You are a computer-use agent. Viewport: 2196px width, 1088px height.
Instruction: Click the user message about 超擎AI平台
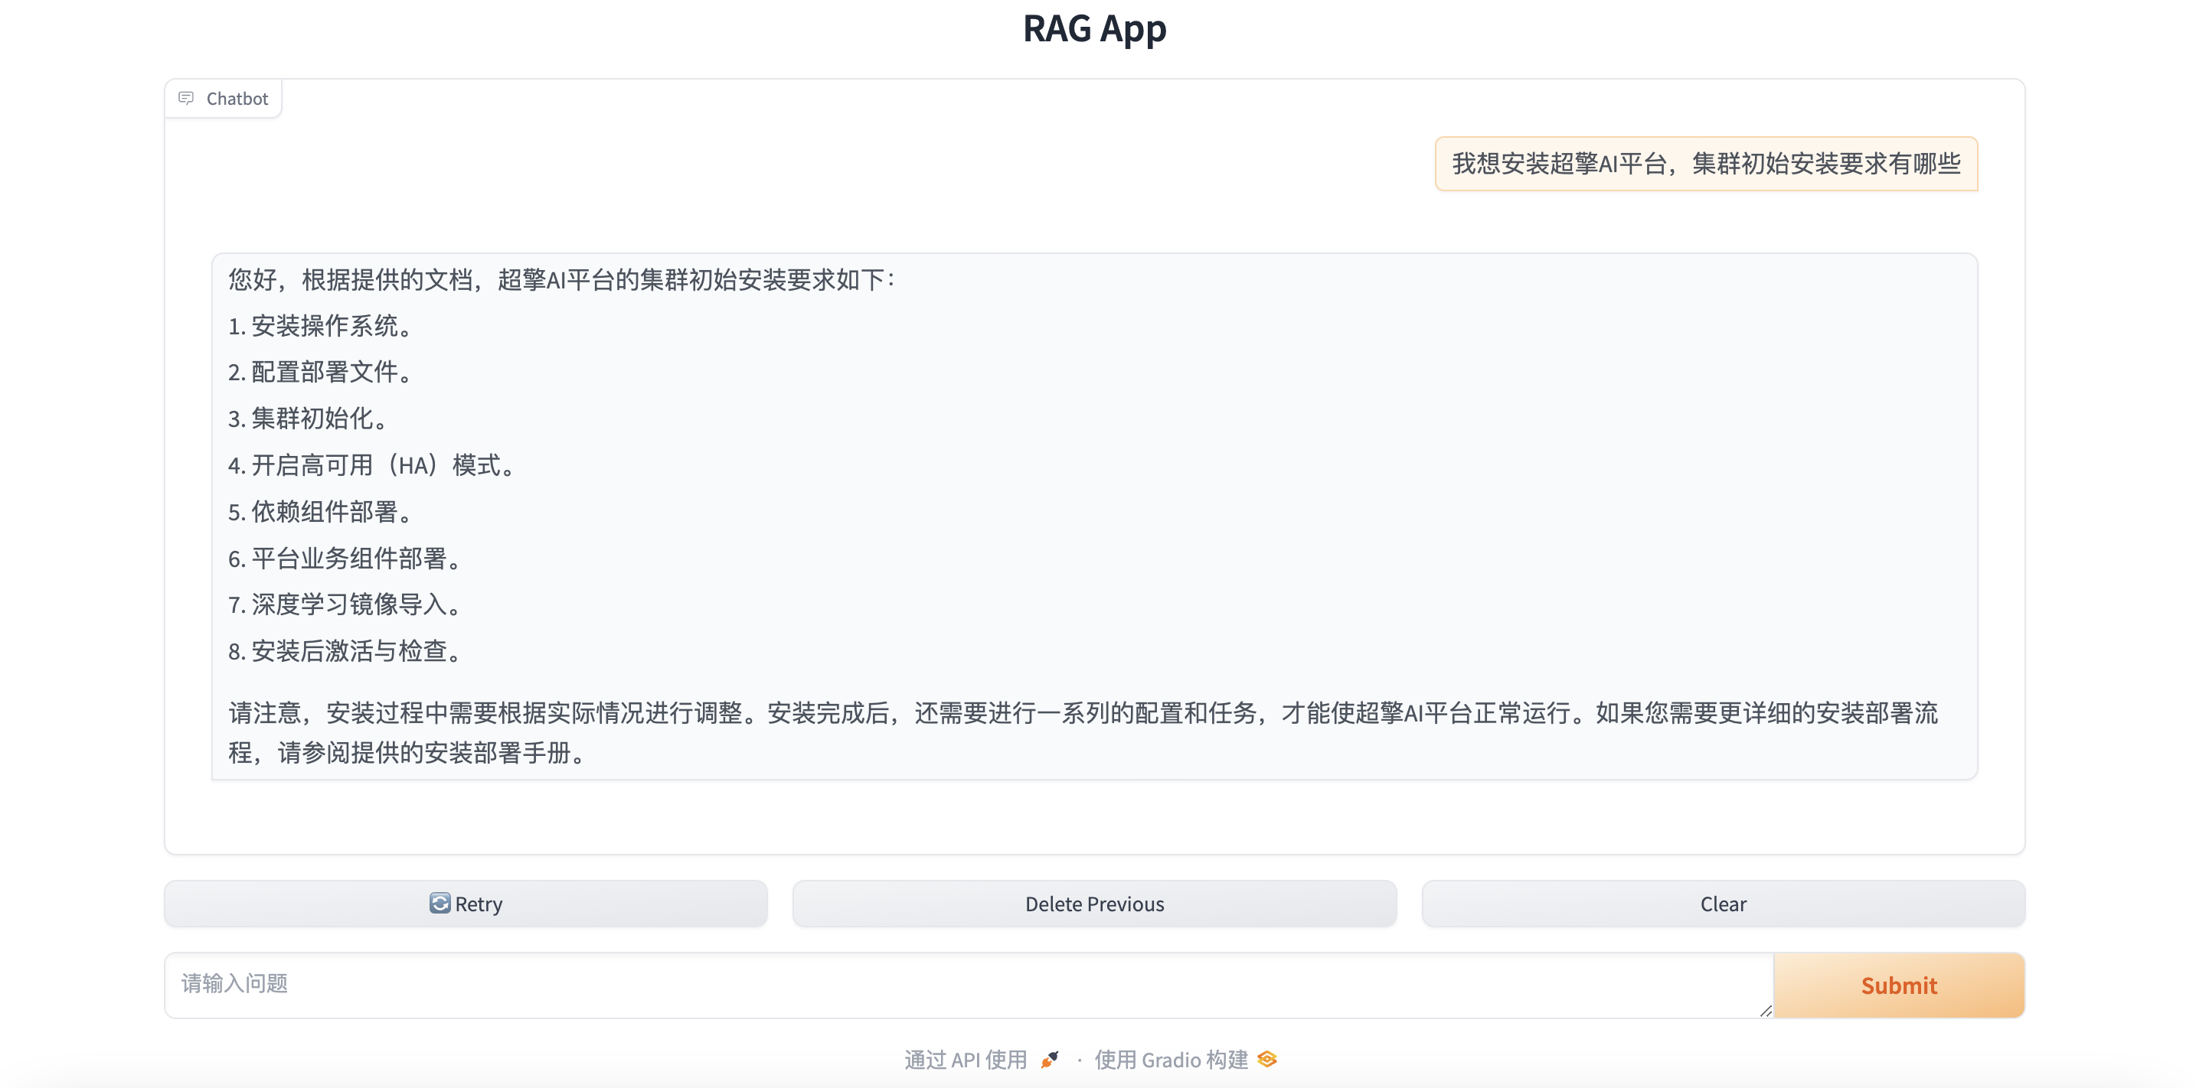[x=1706, y=164]
